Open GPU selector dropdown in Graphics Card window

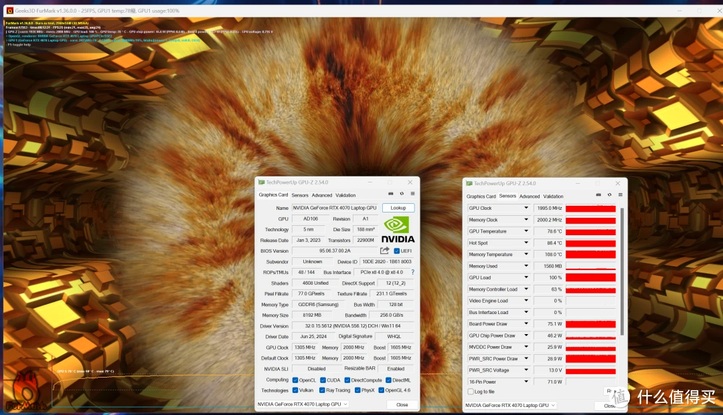pos(303,404)
